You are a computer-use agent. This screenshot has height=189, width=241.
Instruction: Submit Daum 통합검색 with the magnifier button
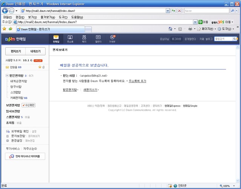point(234,39)
